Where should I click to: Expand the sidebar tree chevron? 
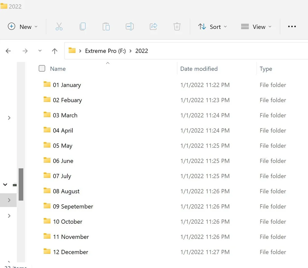8,118
